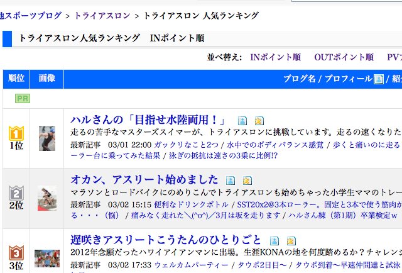
Task: Click the bronze 3位 rank medal
Action: [x=16, y=253]
